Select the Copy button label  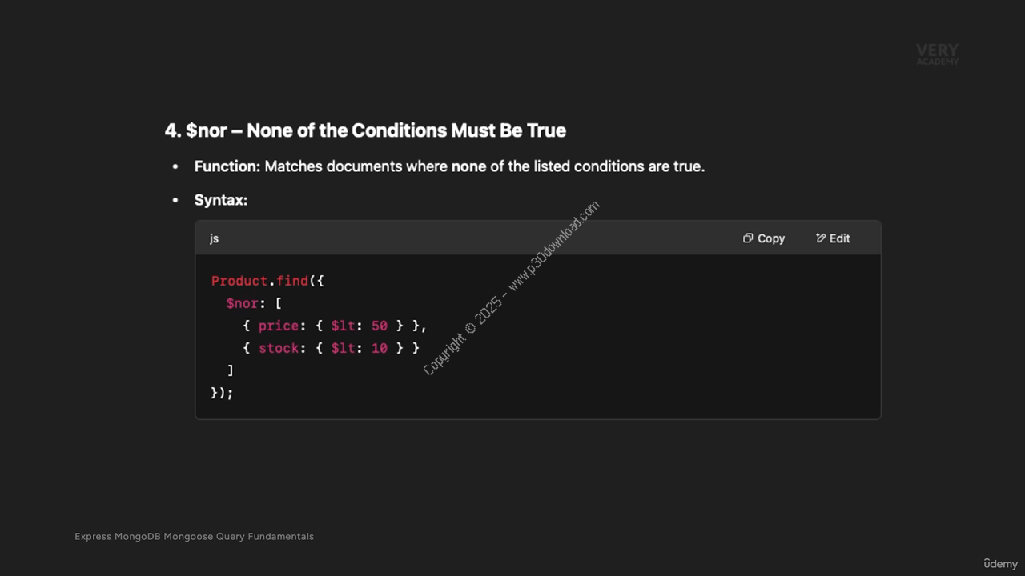[x=771, y=238]
